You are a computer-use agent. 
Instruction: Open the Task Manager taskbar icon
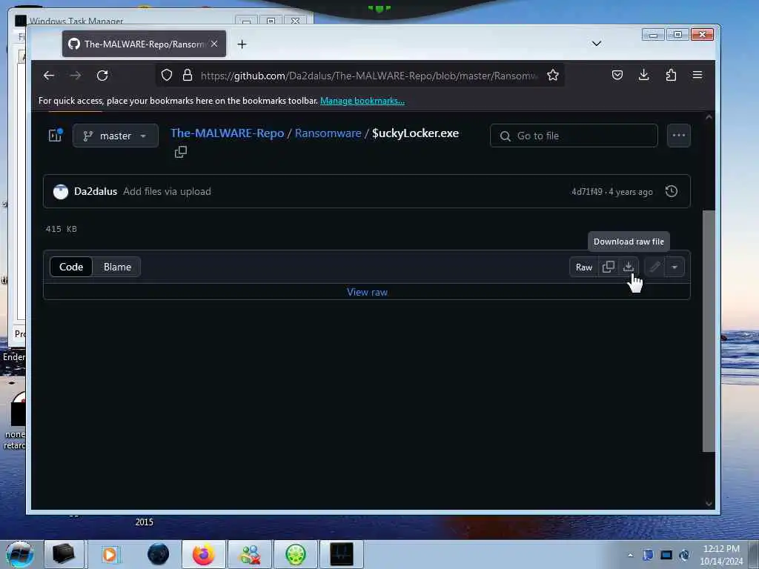(342, 554)
